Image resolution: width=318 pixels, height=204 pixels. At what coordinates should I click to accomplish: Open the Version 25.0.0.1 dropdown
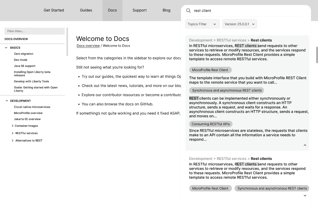[240, 24]
